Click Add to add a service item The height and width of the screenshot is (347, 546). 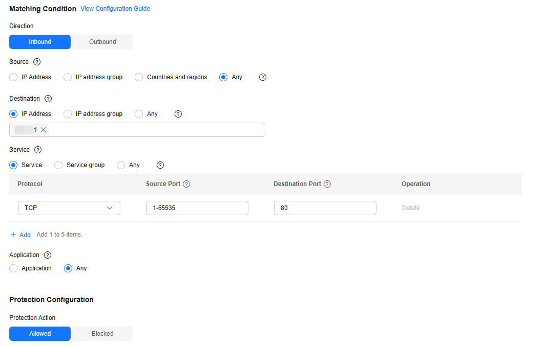(20, 235)
